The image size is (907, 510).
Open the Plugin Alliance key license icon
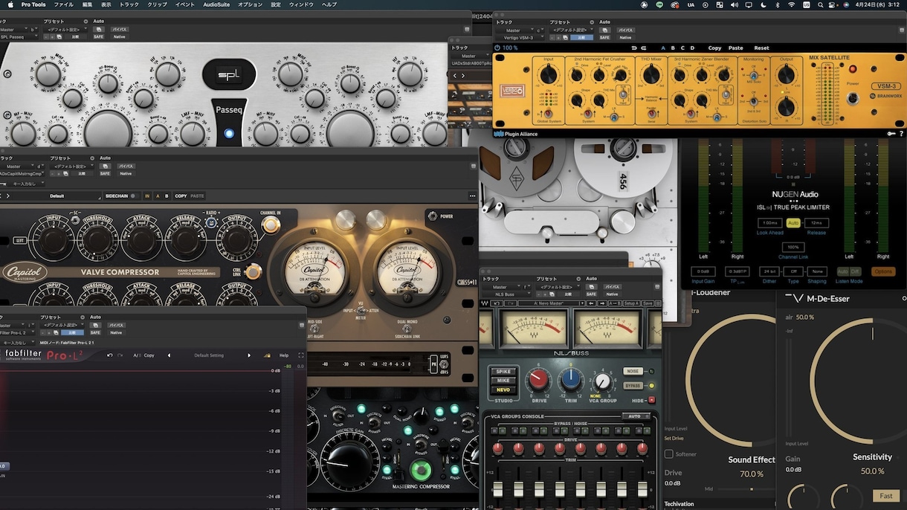point(890,134)
